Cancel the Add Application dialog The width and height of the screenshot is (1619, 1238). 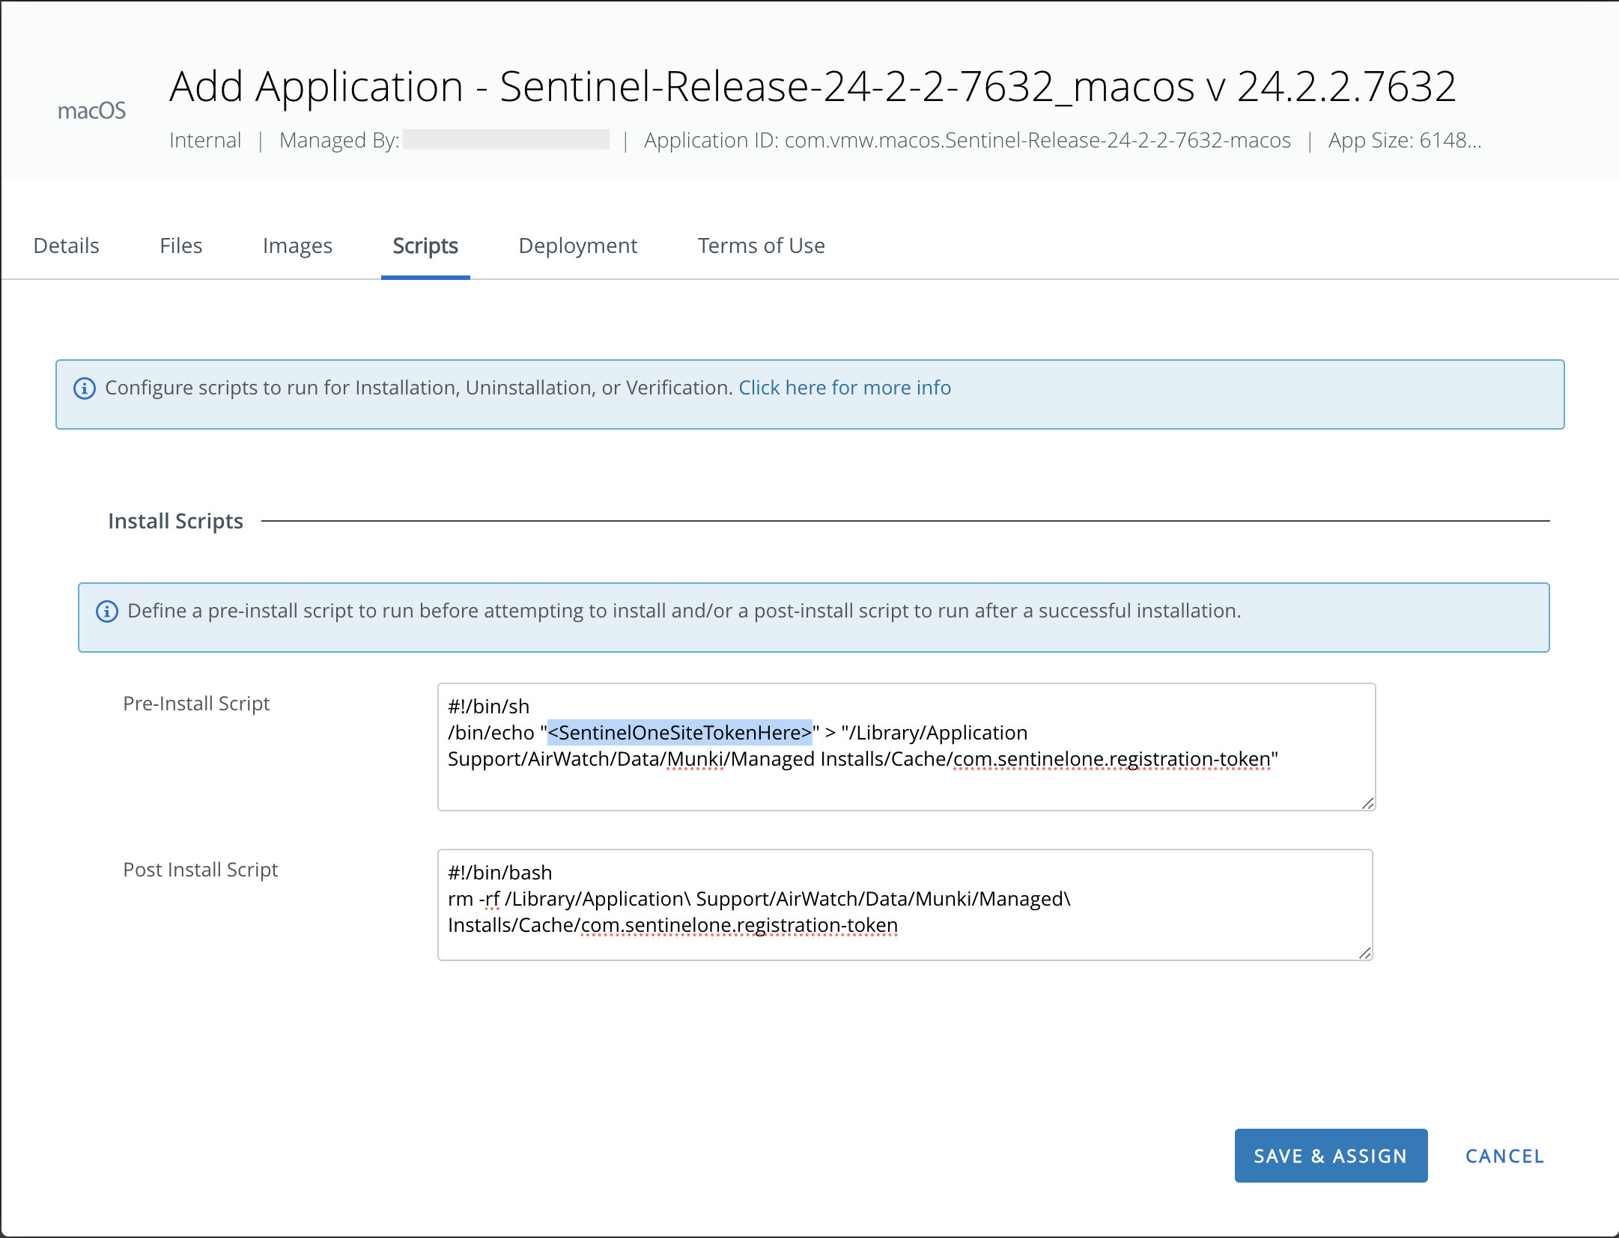[1504, 1156]
